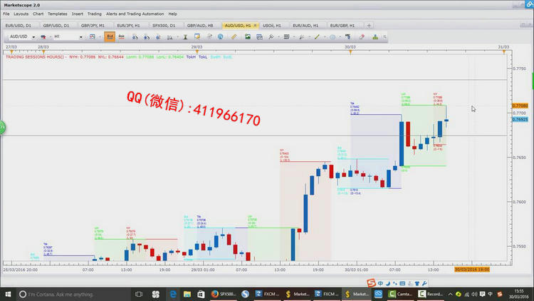Screen dimensions: 534x301
Task: Open the Help menu
Action: point(173,14)
